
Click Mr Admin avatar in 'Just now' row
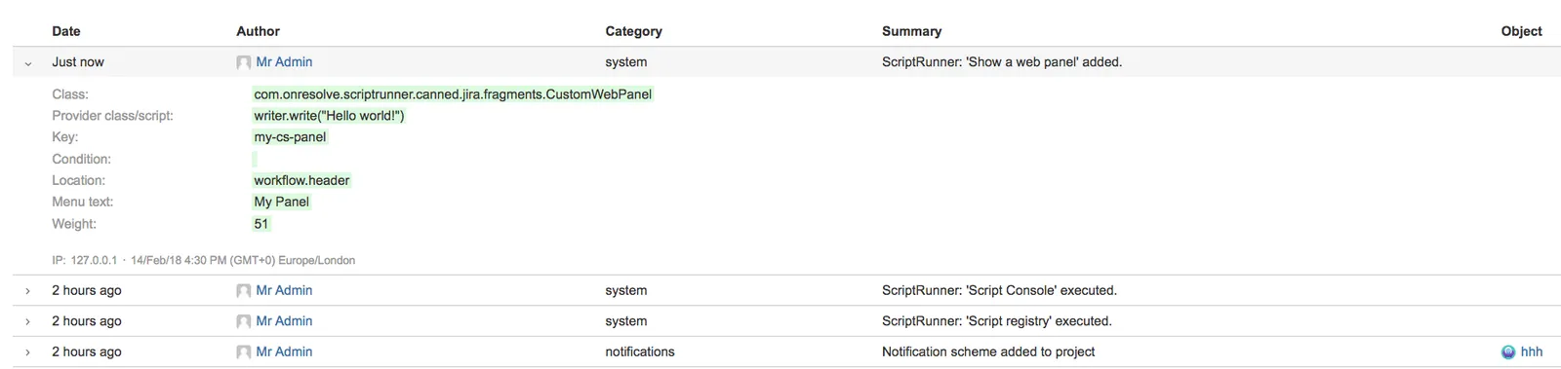244,62
